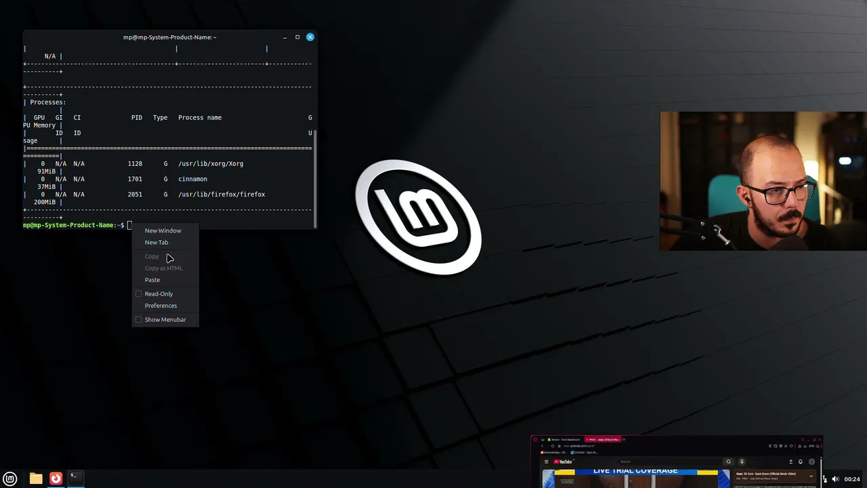Click PID '2051' in terminal
Image resolution: width=867 pixels, height=488 pixels.
click(x=135, y=195)
